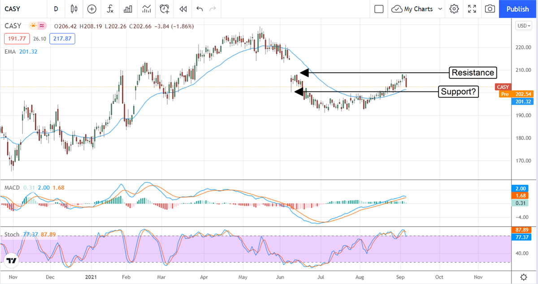
Task: Open time axis settings gear at bottom right
Action: pyautogui.click(x=523, y=277)
